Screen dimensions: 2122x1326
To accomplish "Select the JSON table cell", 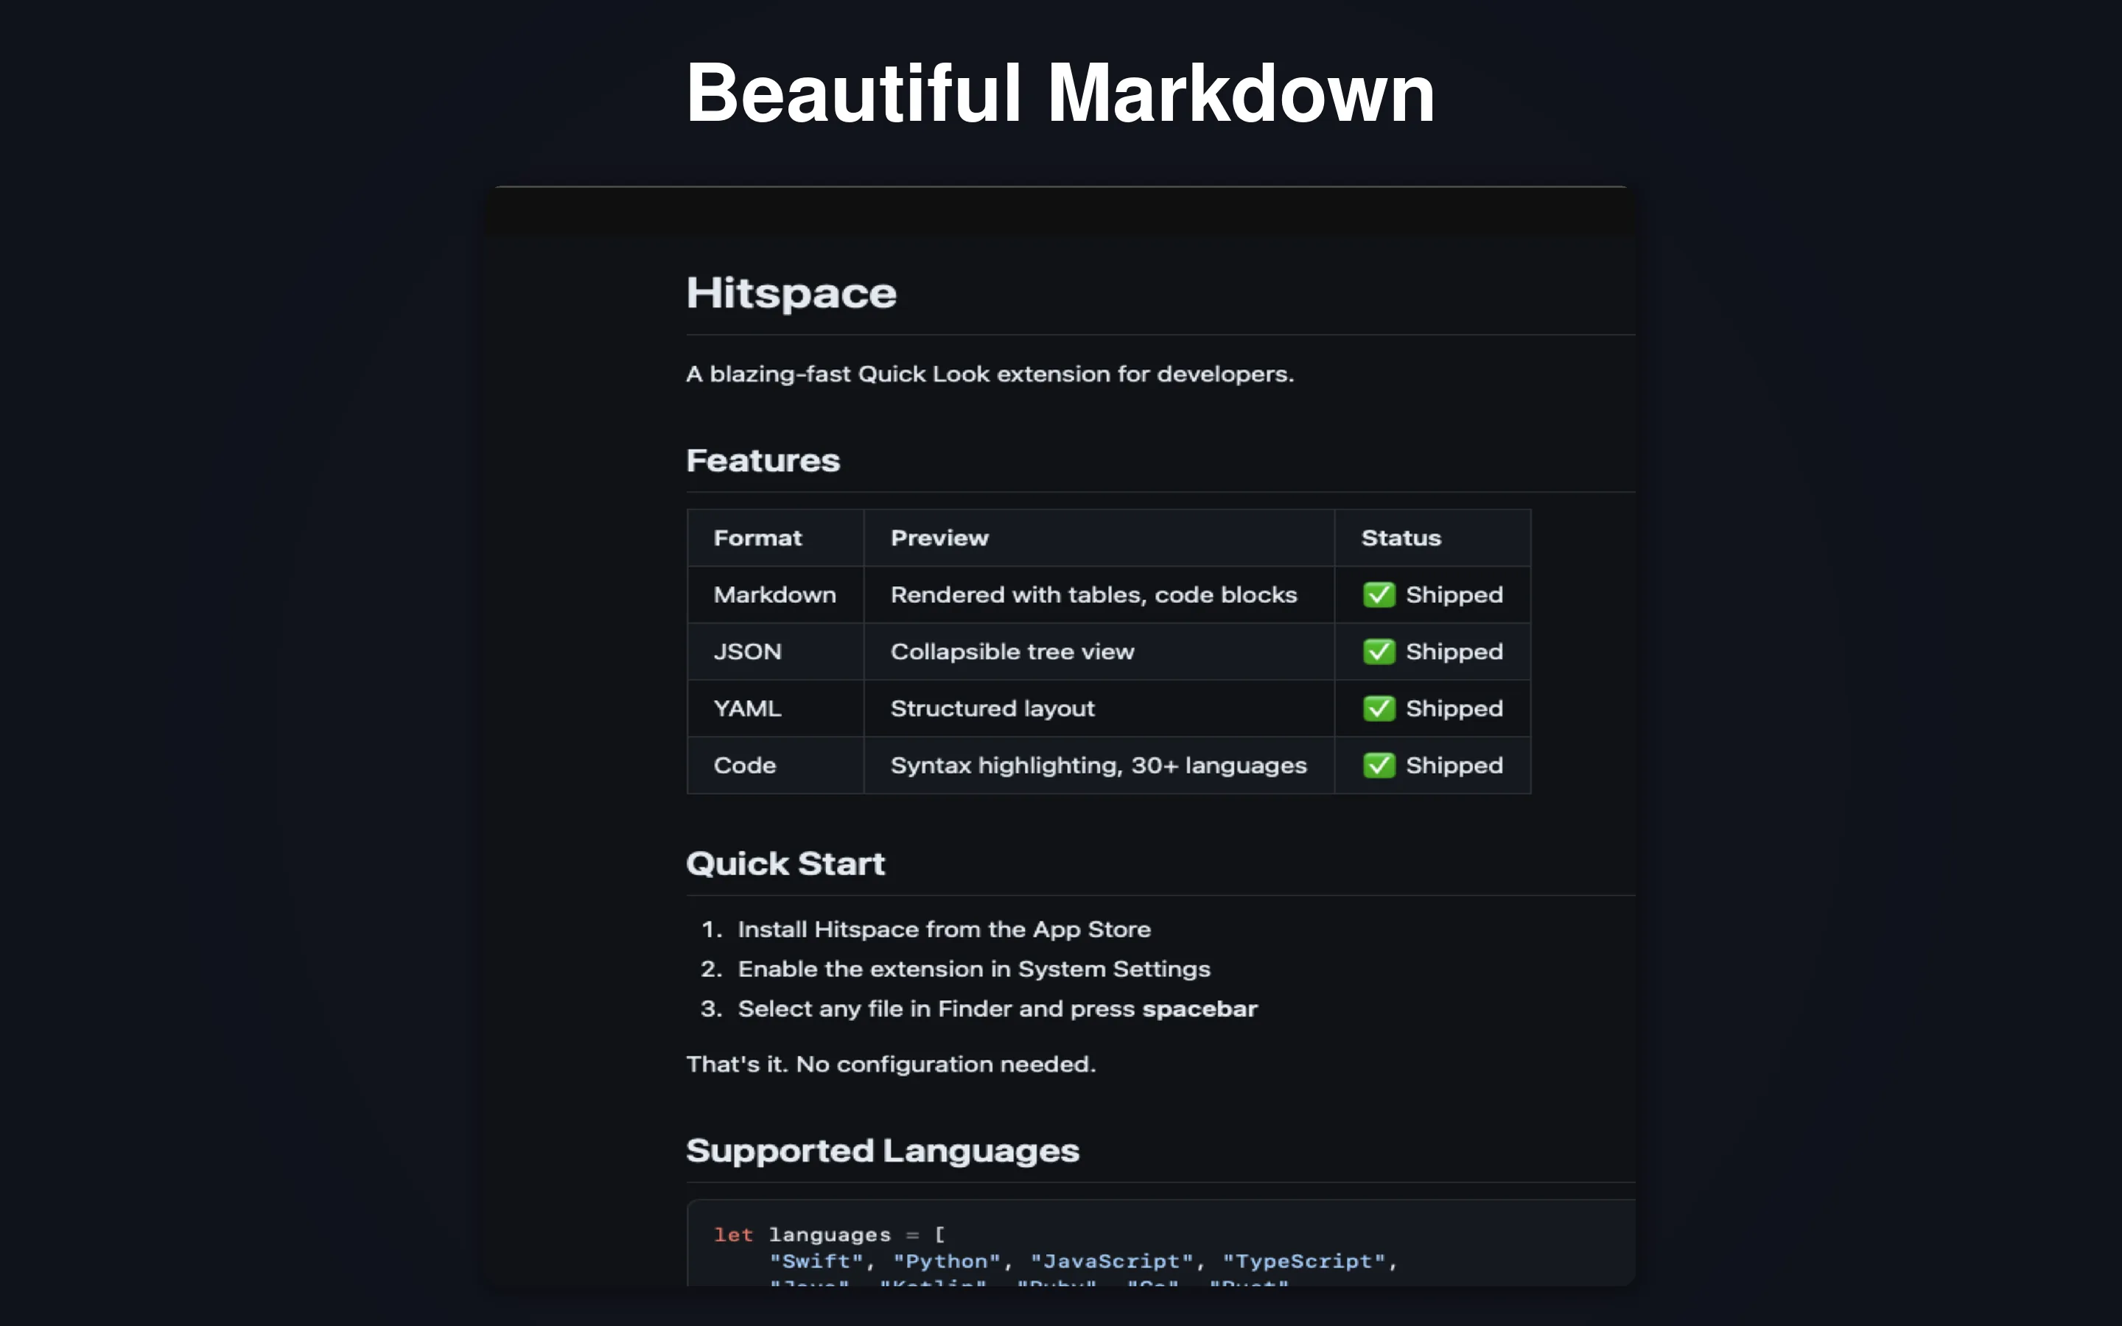I will click(775, 652).
